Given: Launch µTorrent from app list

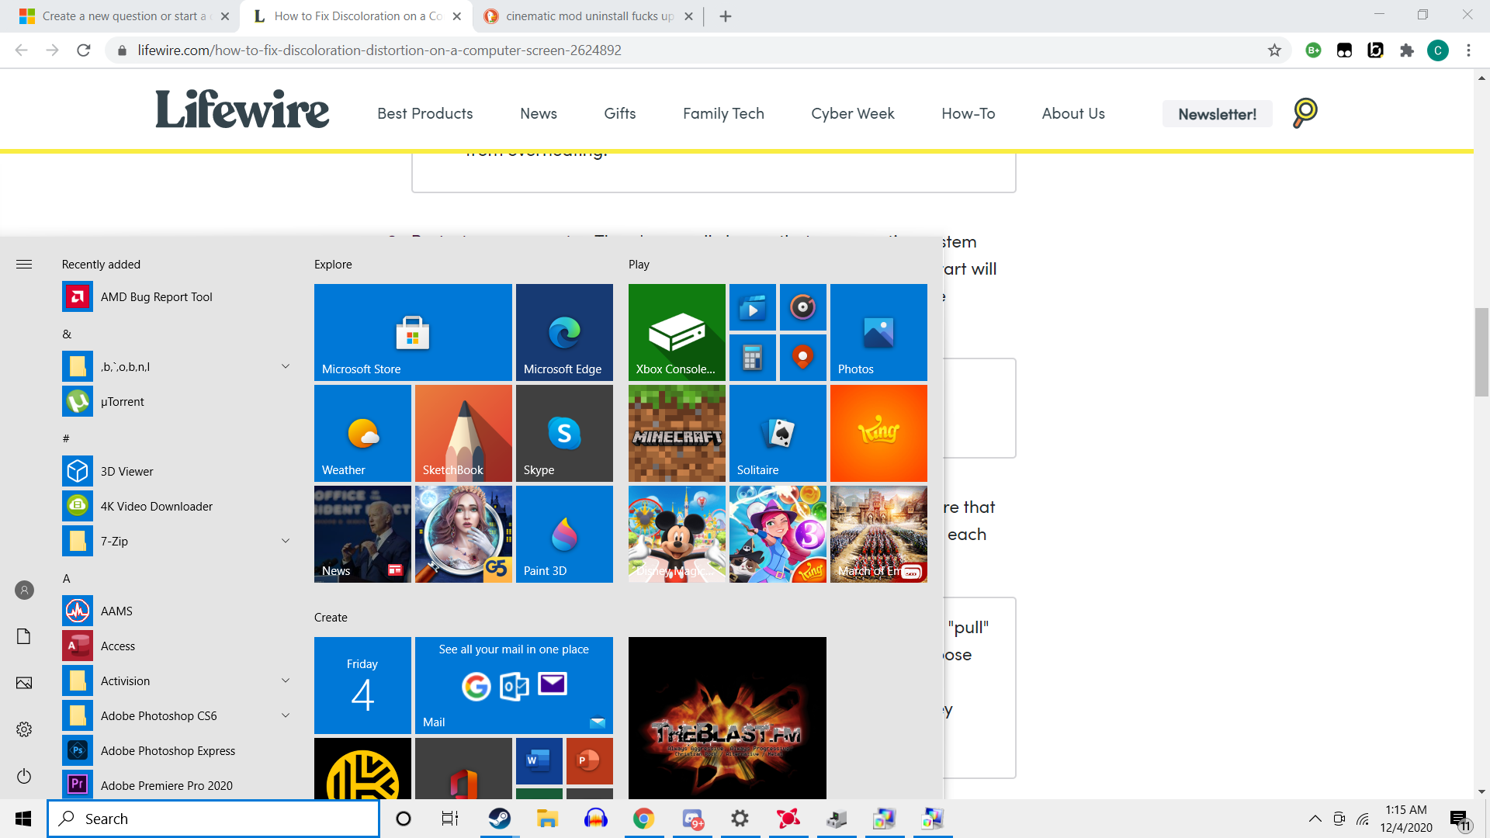Looking at the screenshot, I should pyautogui.click(x=176, y=401).
